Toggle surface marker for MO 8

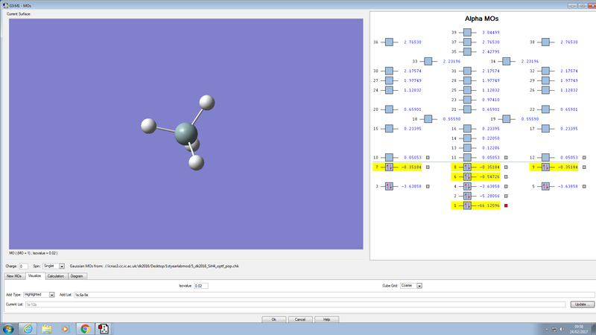tap(506, 167)
